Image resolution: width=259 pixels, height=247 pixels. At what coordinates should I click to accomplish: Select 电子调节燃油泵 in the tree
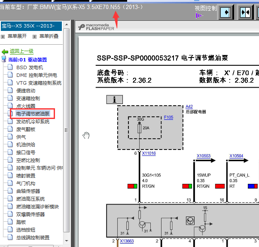pyautogui.click(x=33, y=114)
